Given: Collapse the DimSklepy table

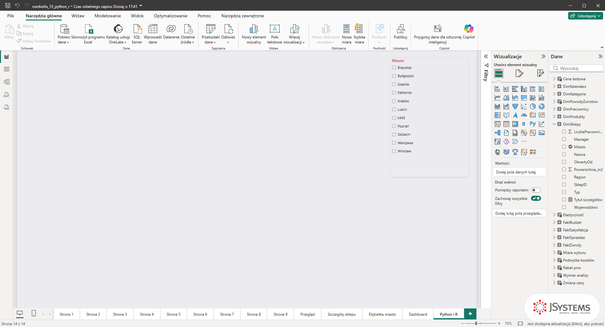Looking at the screenshot, I should pos(554,124).
